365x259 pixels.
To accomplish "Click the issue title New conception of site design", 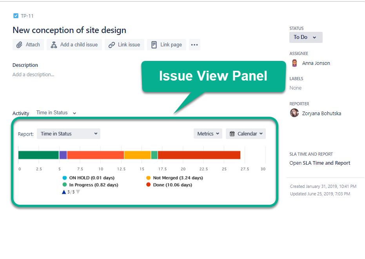I will (69, 30).
